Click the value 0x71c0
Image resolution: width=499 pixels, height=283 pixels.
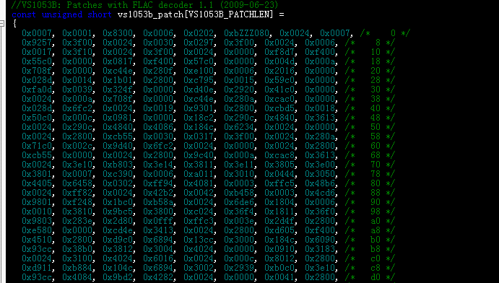[37, 146]
